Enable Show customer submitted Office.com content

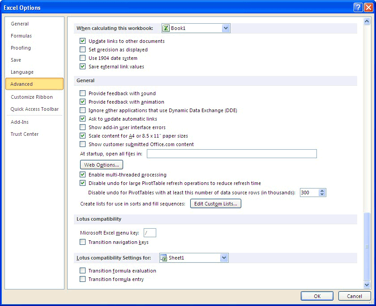(82, 144)
